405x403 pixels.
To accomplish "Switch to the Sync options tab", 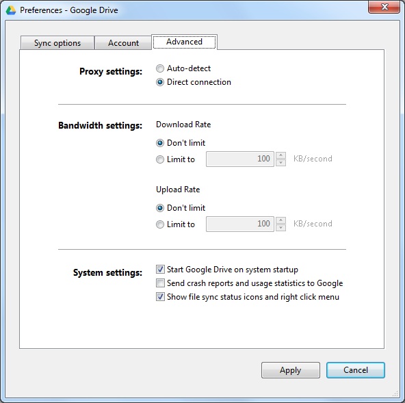I will coord(57,43).
